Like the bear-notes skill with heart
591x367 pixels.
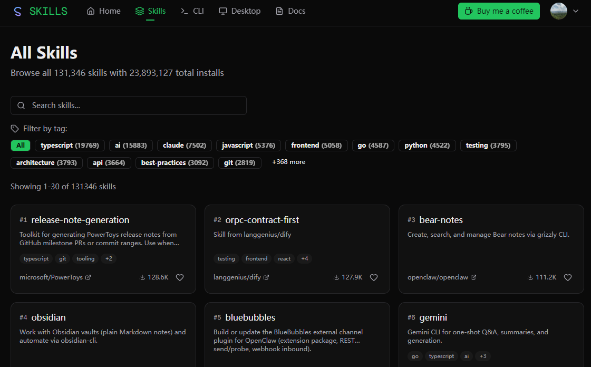[x=568, y=277]
